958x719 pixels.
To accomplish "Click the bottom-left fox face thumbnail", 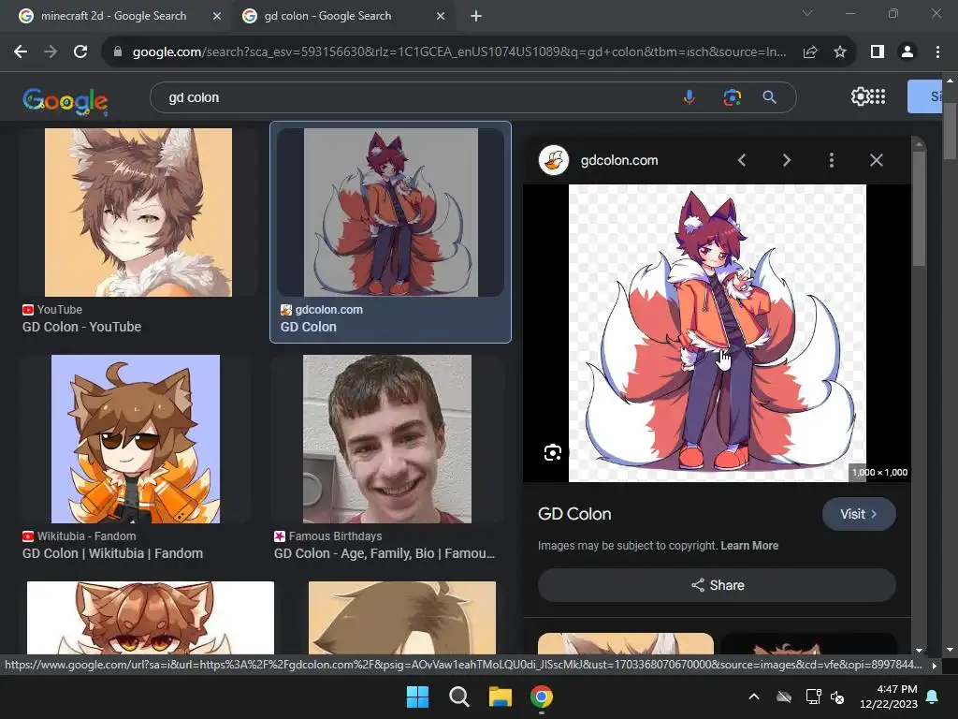I will (151, 618).
